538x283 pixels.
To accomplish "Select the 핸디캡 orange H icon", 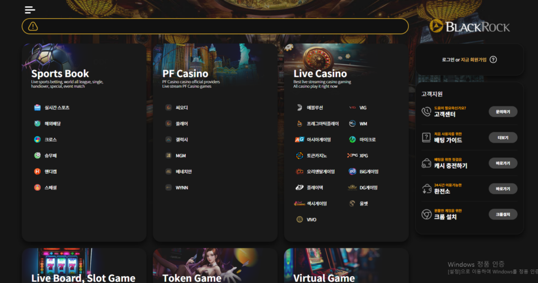I will tap(37, 171).
